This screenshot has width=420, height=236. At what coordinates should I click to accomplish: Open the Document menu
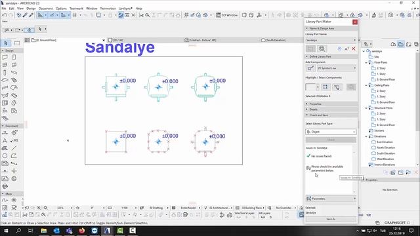point(45,9)
